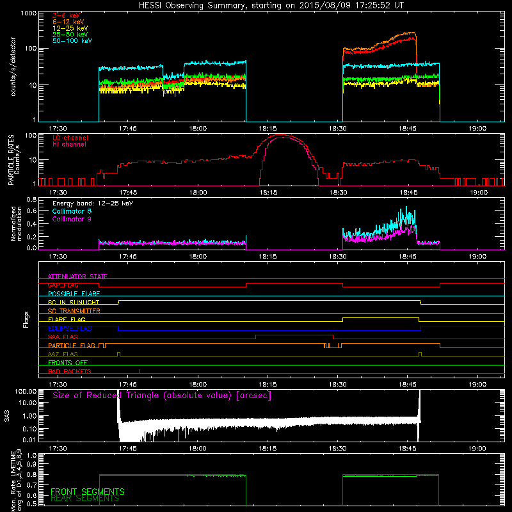Select the FRONT SEGMENTS legend label
The image size is (512, 512).
pyautogui.click(x=88, y=492)
